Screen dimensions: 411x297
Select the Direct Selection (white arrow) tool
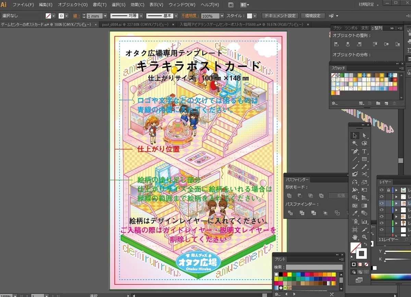[364, 135]
